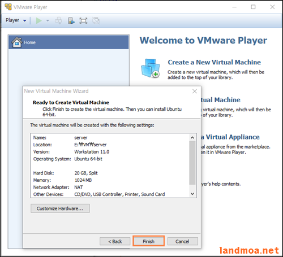
Task: Click the Other Devices value 'CD/DVD, USB Controller, Printer, Sound Card'
Action: pos(119,194)
